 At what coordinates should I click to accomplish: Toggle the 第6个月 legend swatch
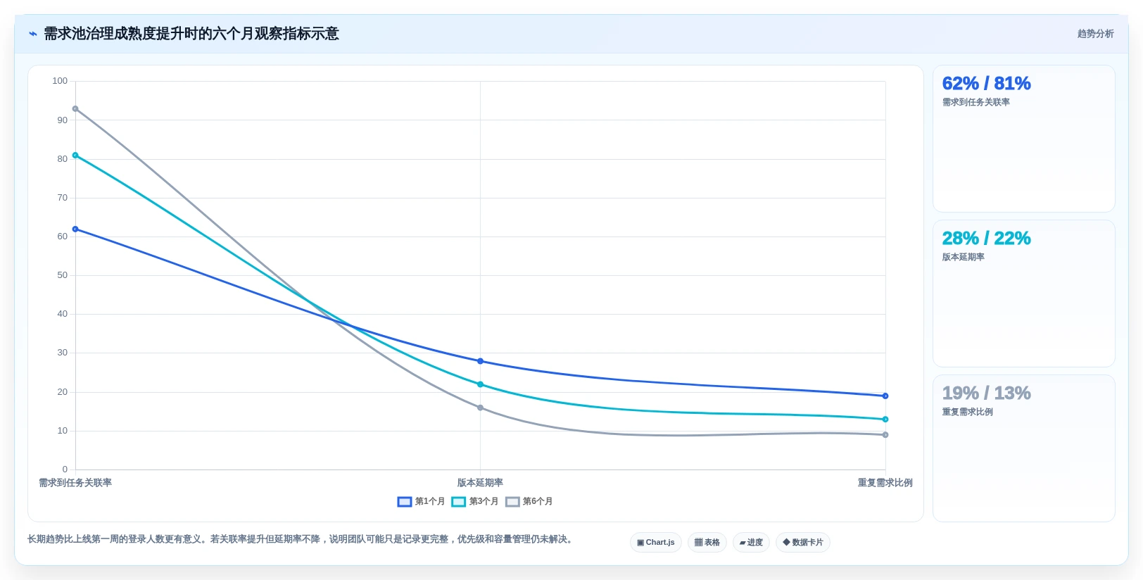pyautogui.click(x=512, y=502)
